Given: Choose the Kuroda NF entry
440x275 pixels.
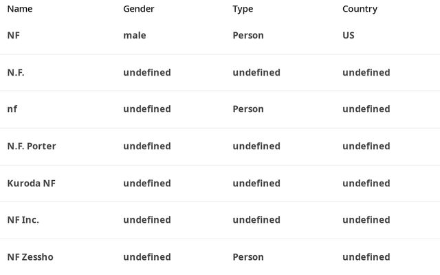Looking at the screenshot, I should pyautogui.click(x=31, y=183).
